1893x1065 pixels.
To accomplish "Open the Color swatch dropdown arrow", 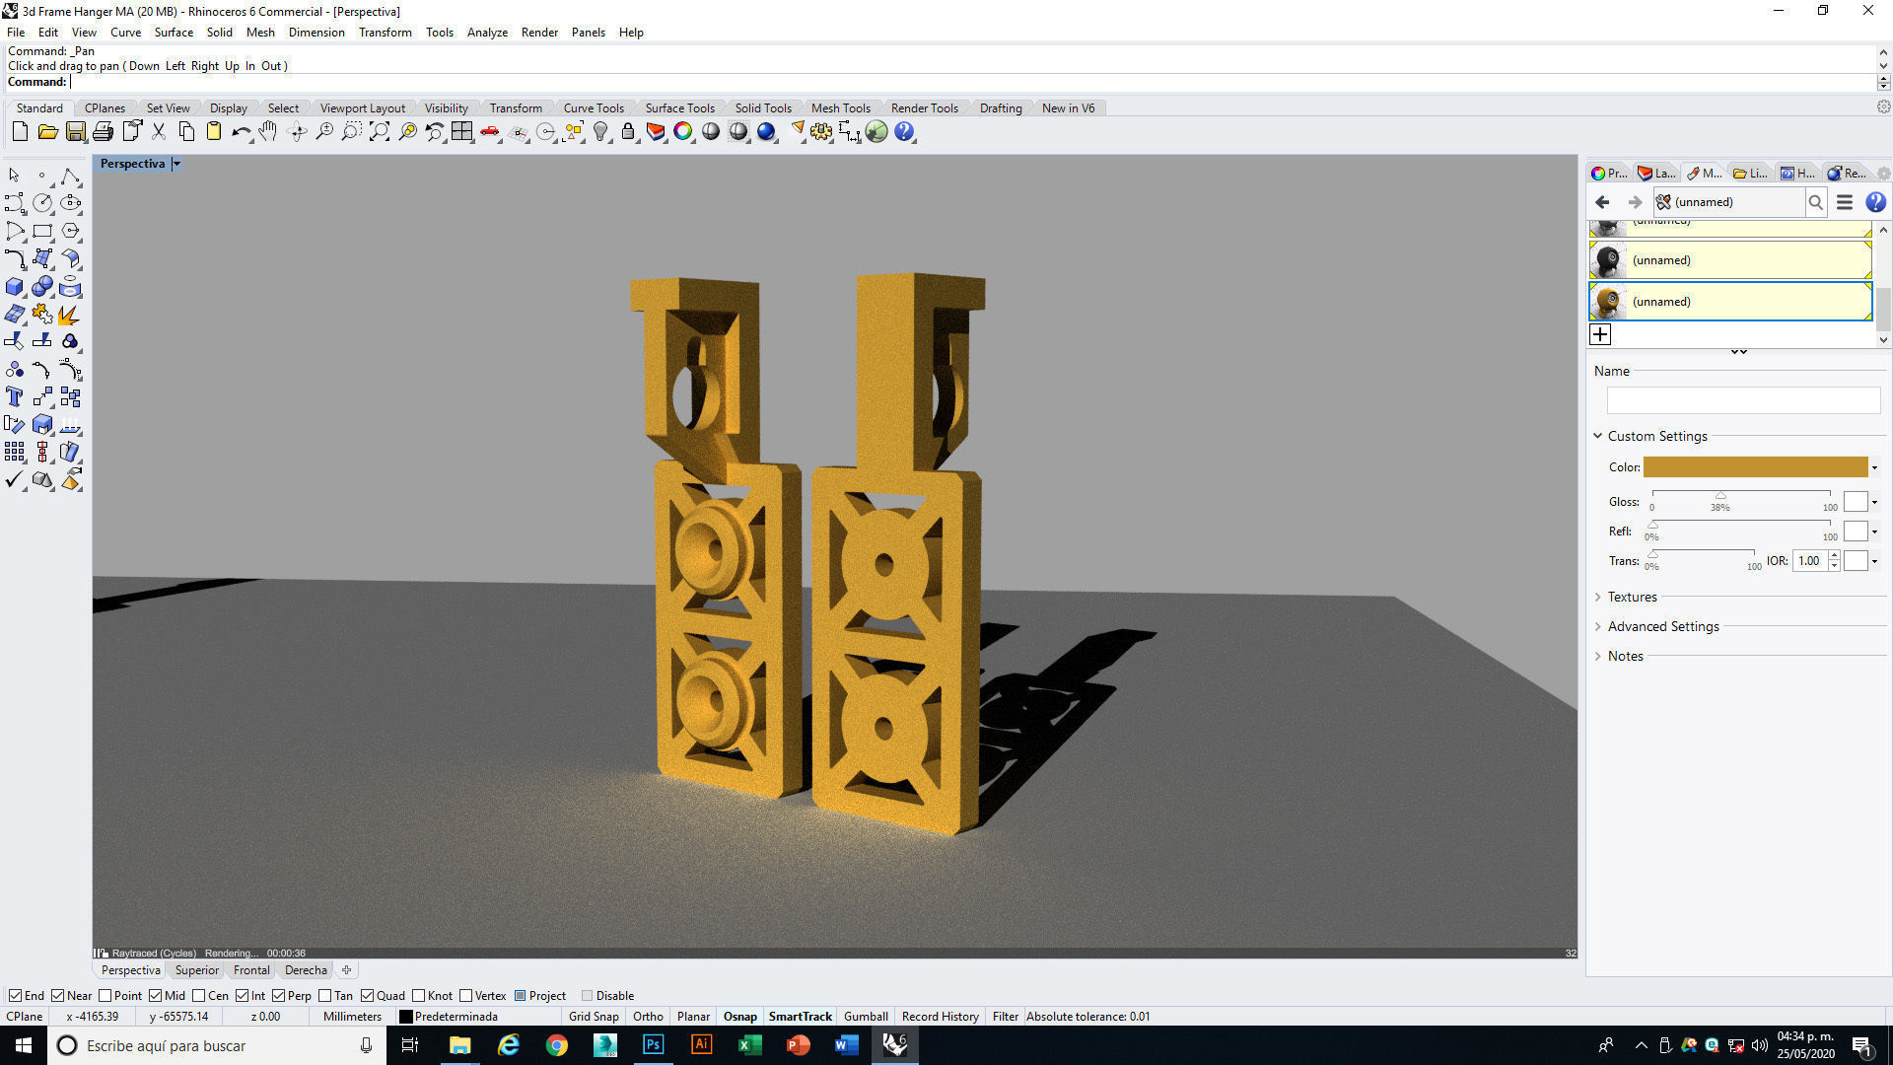I will [1874, 467].
